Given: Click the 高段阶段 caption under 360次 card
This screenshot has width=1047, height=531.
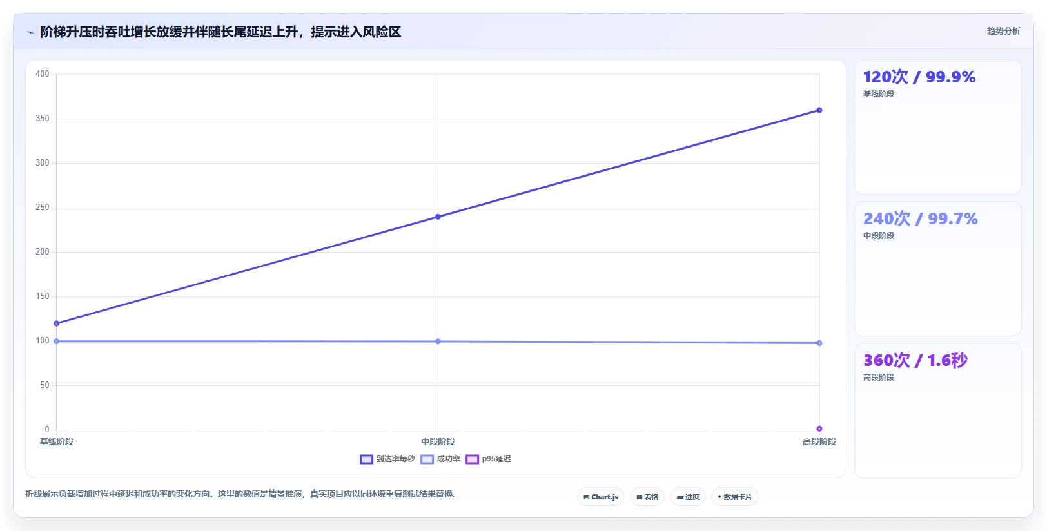Looking at the screenshot, I should coord(879,378).
